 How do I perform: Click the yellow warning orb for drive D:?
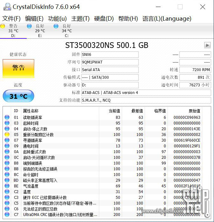(3, 26)
